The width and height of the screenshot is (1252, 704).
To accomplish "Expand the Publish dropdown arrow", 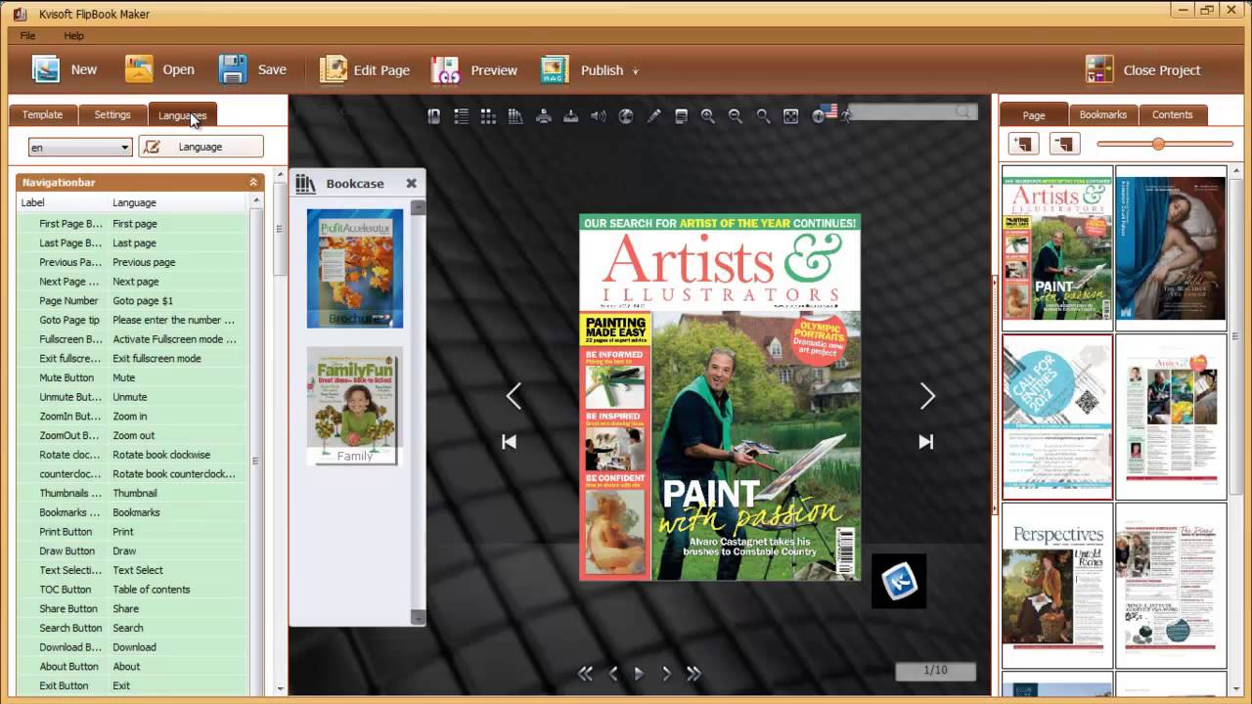I will 636,71.
